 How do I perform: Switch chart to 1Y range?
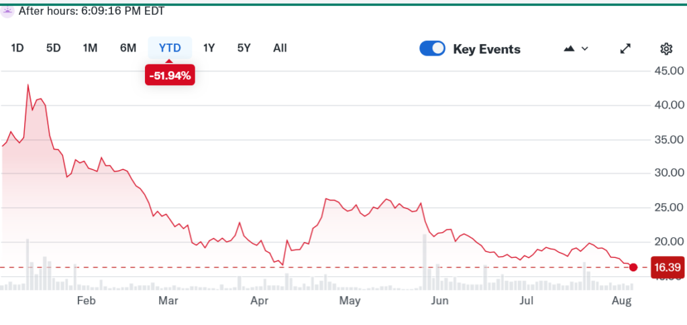[209, 48]
